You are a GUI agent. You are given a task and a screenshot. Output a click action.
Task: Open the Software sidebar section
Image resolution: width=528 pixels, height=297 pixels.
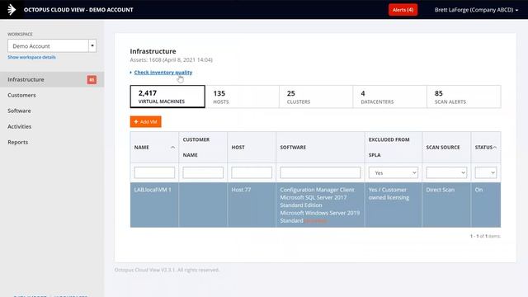click(x=19, y=111)
